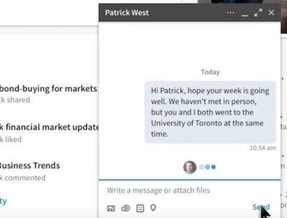Click Patrick's avatar beside typing indicator
The image size is (287, 218).
(190, 167)
